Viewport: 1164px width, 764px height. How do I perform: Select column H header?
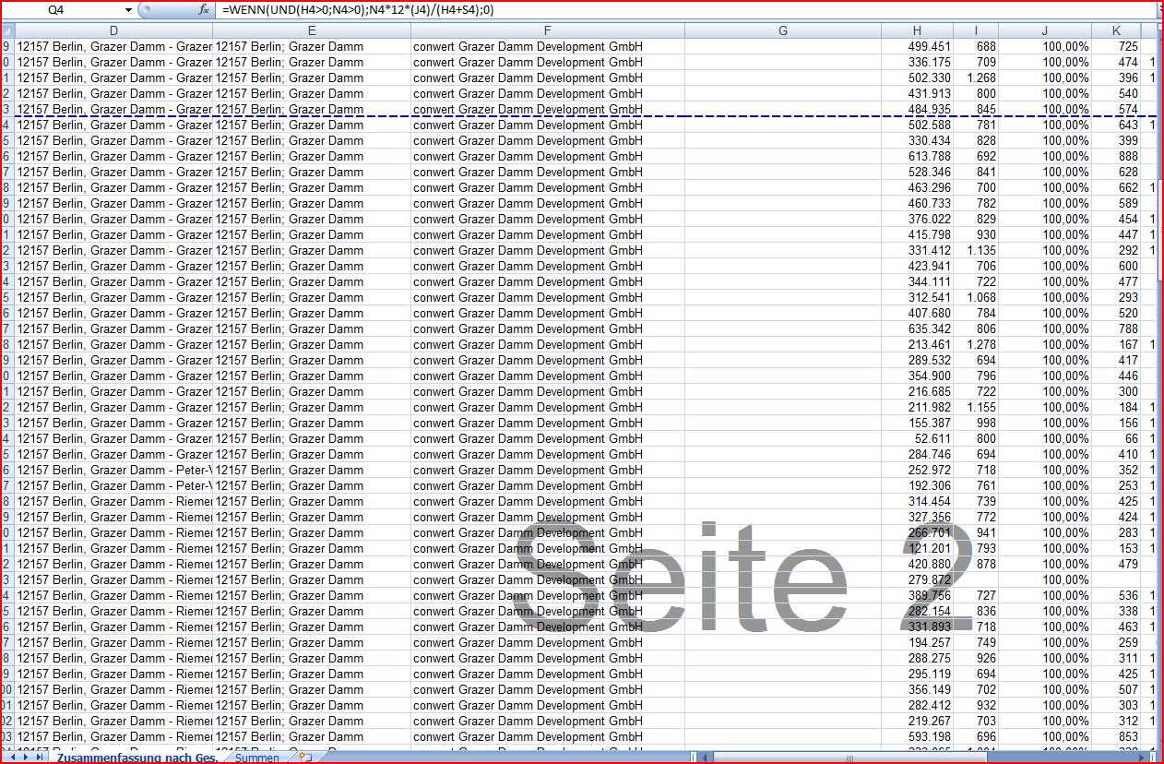click(917, 30)
